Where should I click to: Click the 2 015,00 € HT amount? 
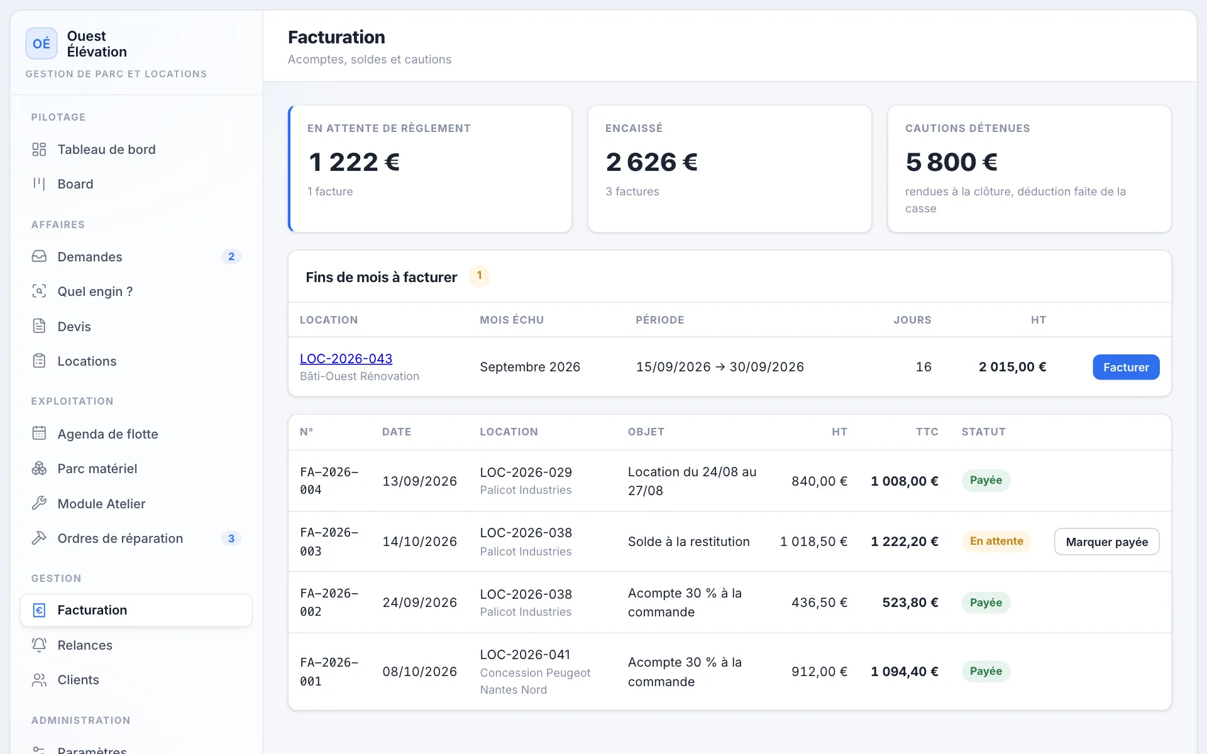point(1012,367)
